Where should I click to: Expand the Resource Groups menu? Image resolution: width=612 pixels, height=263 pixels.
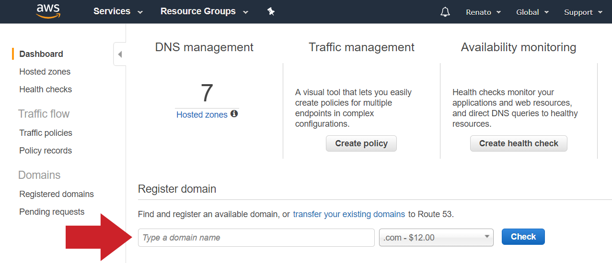[x=204, y=11]
